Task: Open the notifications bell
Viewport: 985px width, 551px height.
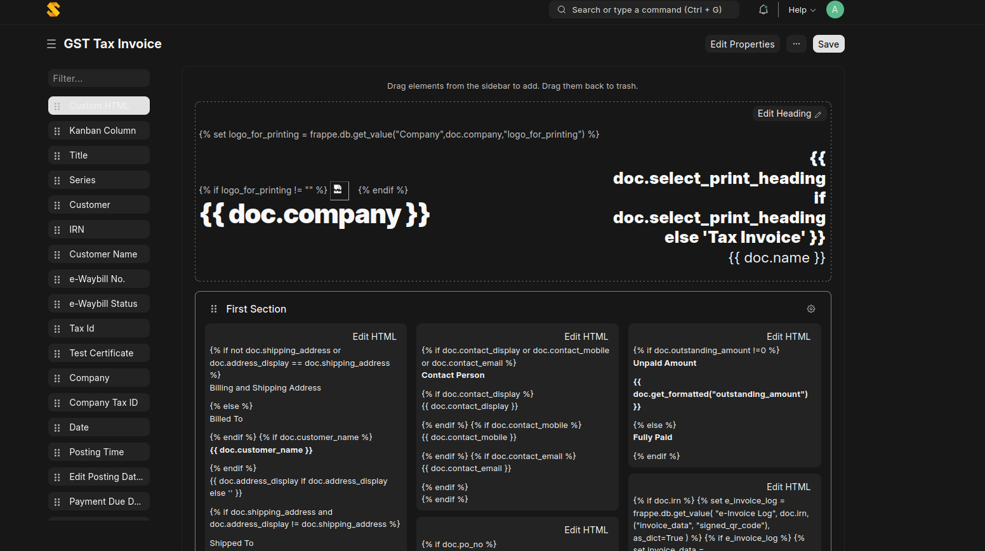Action: (764, 10)
